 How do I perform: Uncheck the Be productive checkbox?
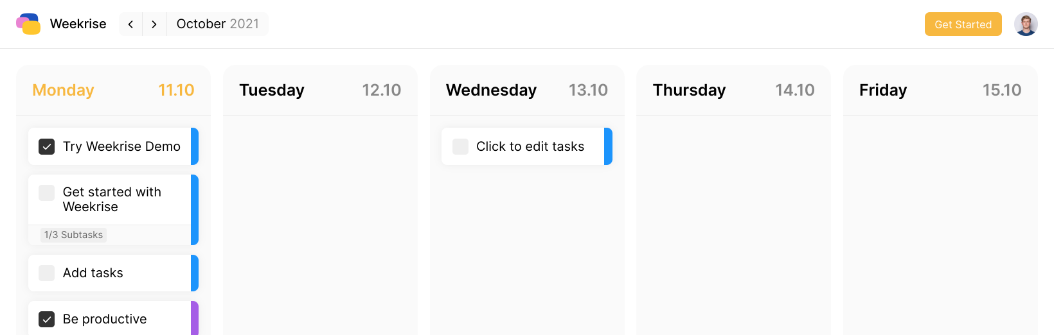(x=47, y=319)
